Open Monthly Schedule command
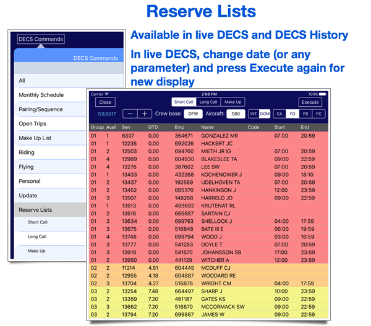 [x=50, y=95]
